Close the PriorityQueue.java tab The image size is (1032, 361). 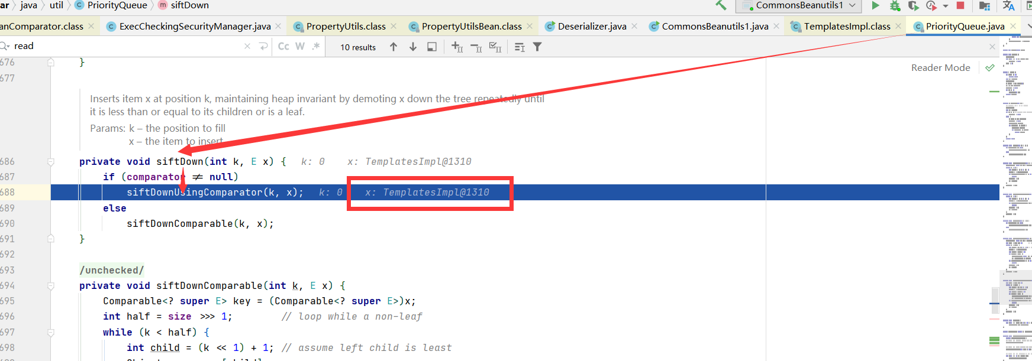[x=1013, y=26]
